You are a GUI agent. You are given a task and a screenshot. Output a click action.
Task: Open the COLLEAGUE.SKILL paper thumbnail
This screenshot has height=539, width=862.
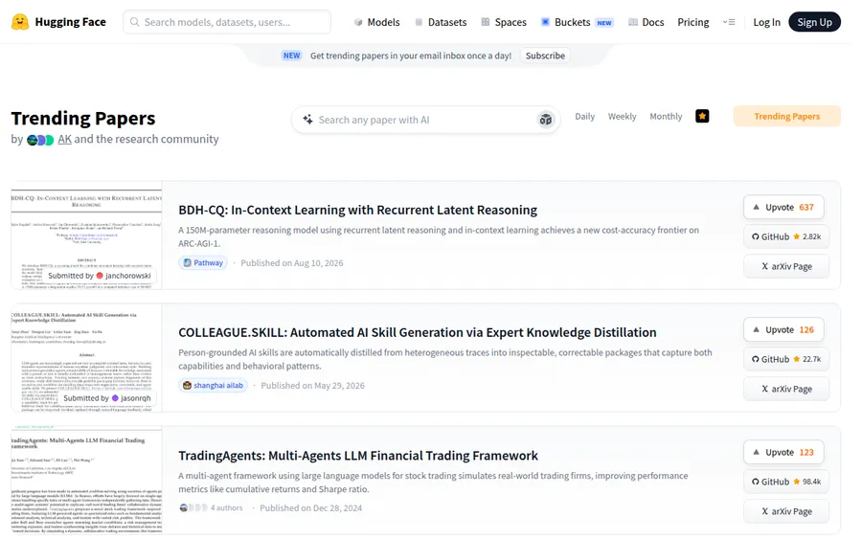(86, 358)
